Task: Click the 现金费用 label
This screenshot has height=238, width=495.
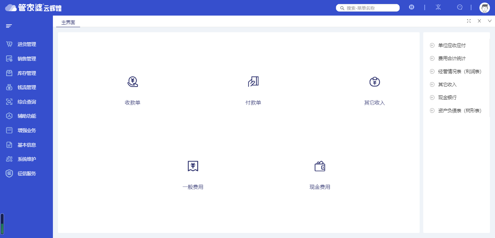Action: click(x=320, y=187)
